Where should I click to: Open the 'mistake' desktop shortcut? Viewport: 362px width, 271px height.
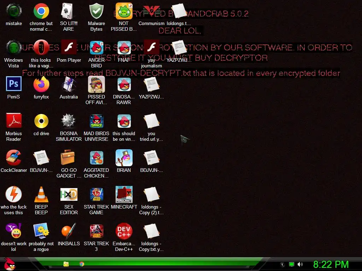pos(14,11)
